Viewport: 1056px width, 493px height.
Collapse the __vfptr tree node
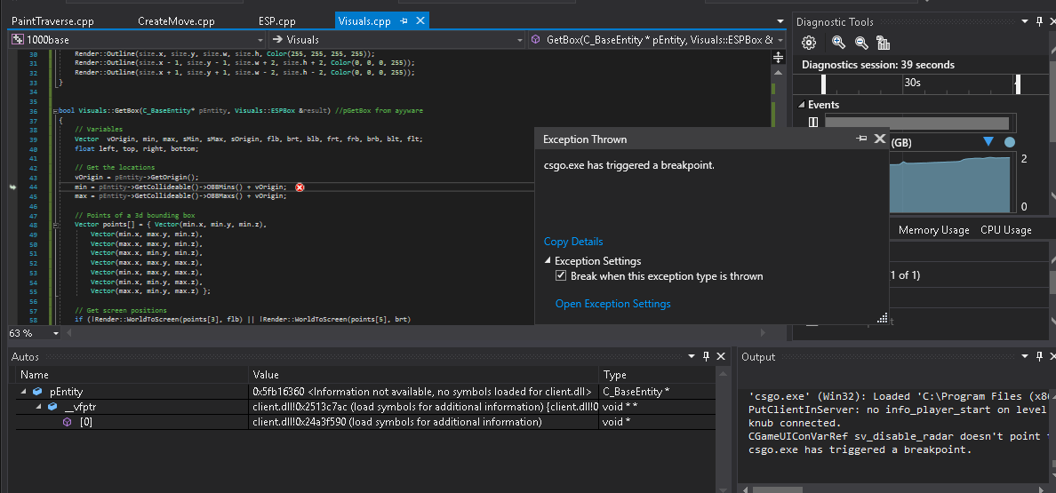click(x=38, y=407)
